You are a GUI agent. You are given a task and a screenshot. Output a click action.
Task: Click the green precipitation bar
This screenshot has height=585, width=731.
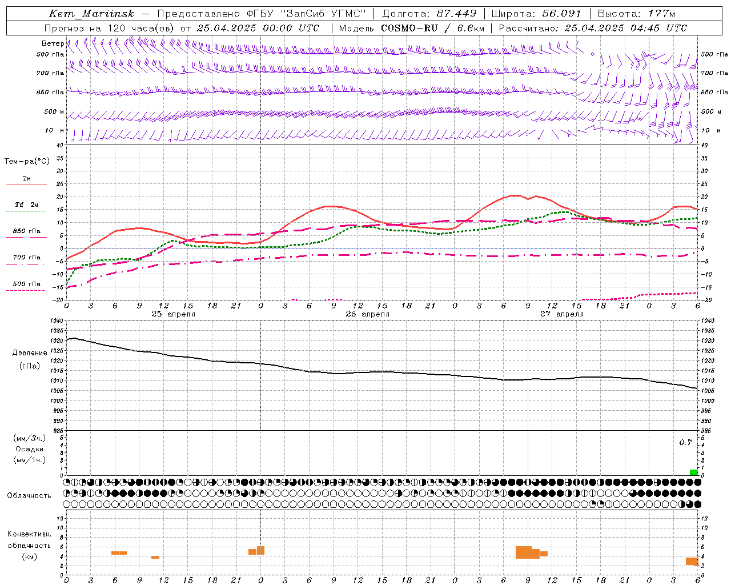693,472
